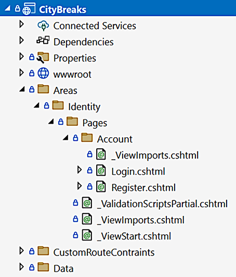Expand the Login.cshtml node
This screenshot has width=236, height=277.
tap(80, 170)
